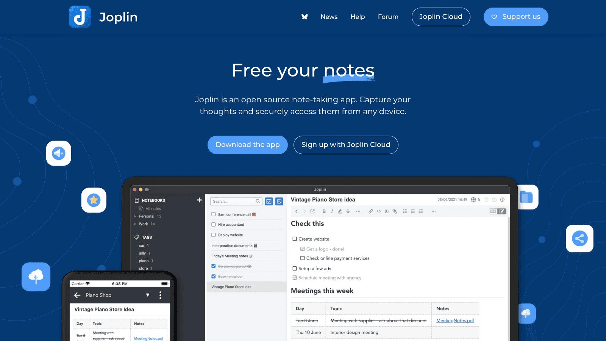606x341 pixels.
Task: Click the 'Download the app' button
Action: (x=247, y=145)
